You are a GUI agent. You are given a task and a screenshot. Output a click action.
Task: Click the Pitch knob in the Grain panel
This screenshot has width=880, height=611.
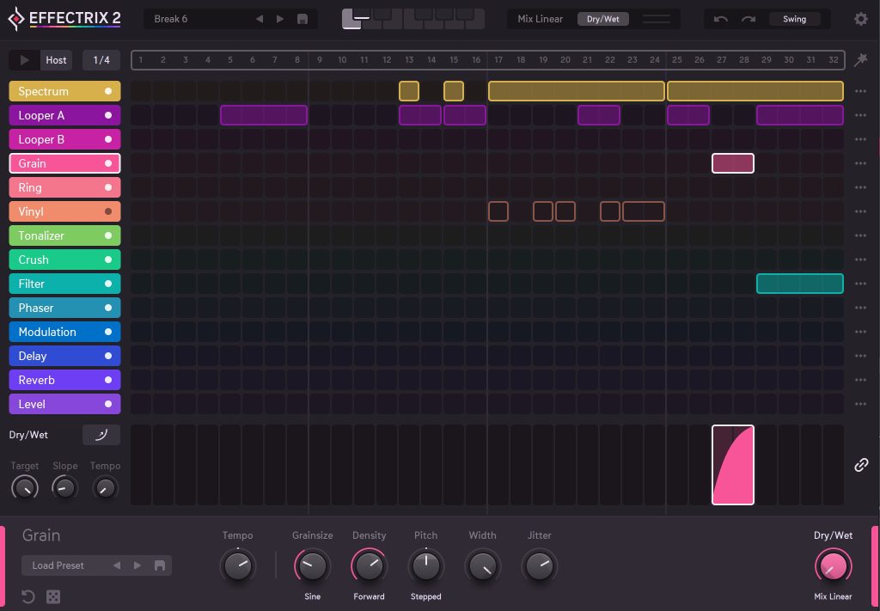tap(425, 565)
